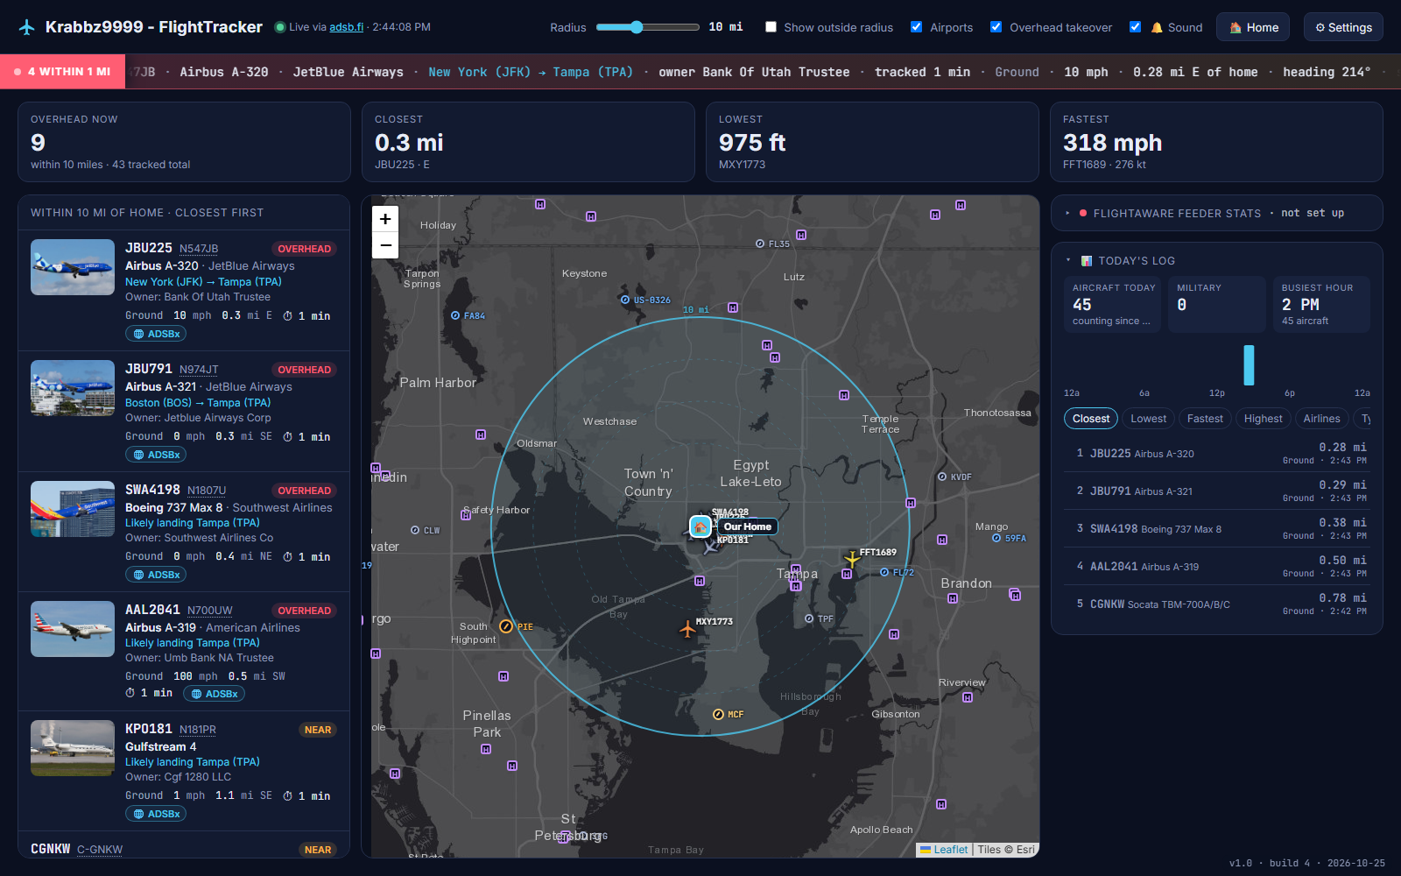Select the Closest log tab
The width and height of the screenshot is (1401, 876).
[x=1091, y=419]
